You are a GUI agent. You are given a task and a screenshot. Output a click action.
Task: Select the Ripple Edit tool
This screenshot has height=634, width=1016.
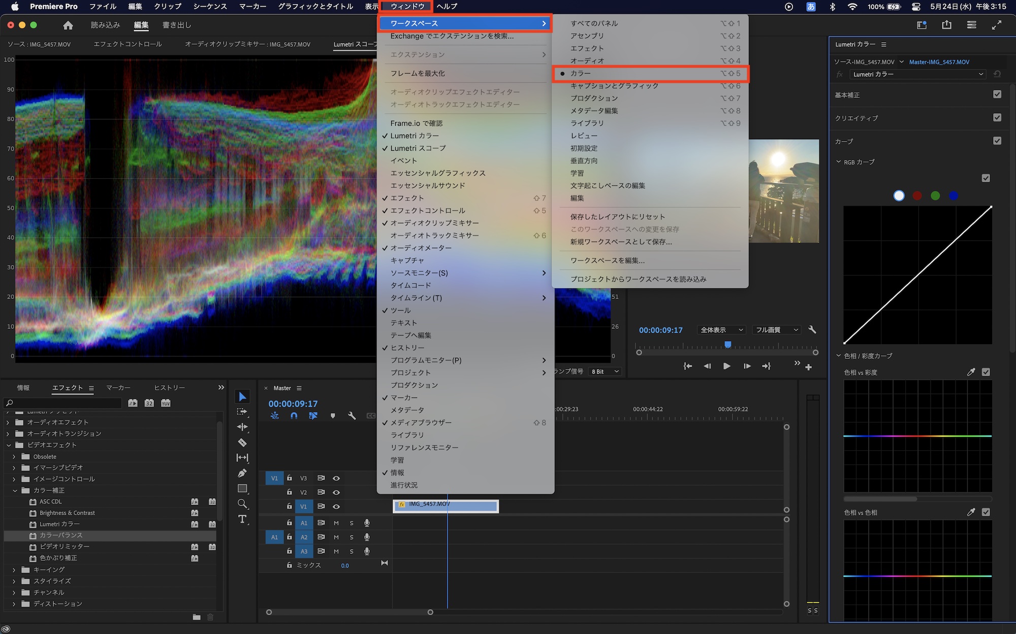(242, 427)
